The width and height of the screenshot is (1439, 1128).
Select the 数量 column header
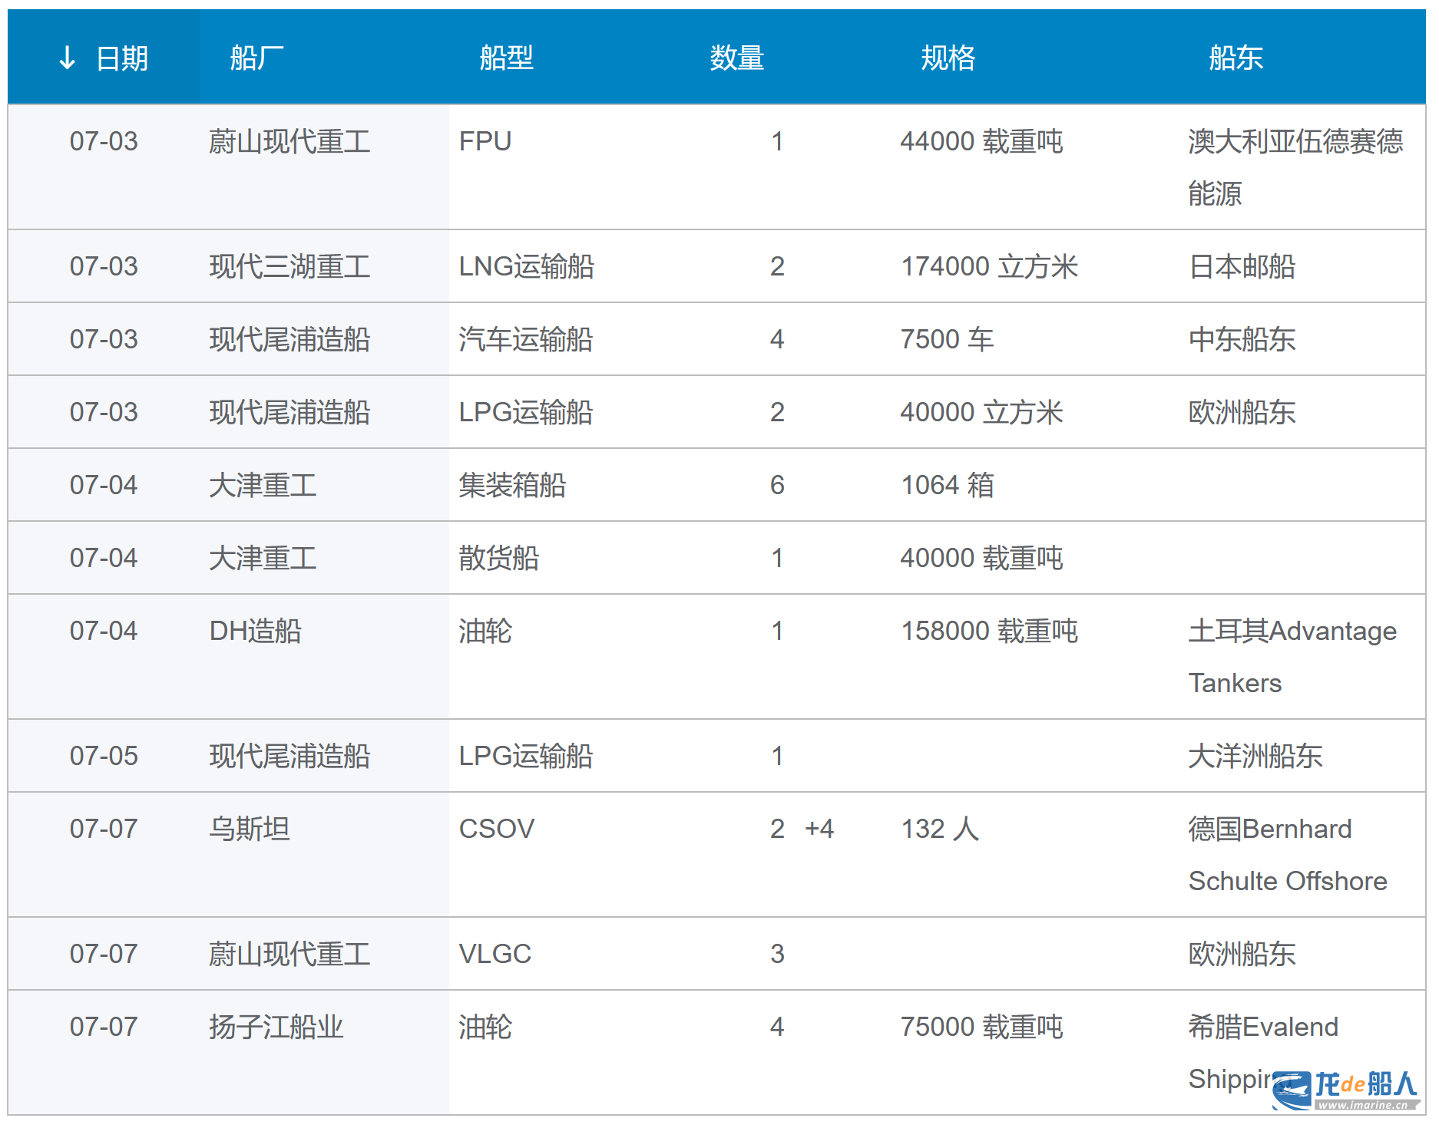click(x=736, y=58)
